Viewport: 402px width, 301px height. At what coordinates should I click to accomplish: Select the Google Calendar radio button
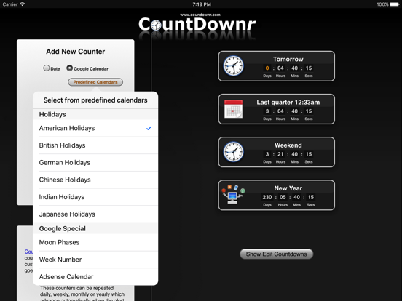pos(69,68)
